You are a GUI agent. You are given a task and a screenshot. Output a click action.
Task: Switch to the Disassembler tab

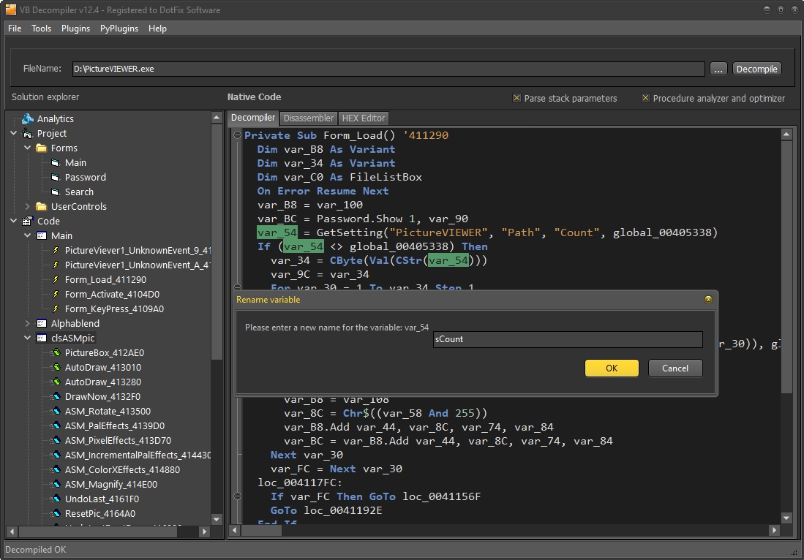[x=309, y=118]
